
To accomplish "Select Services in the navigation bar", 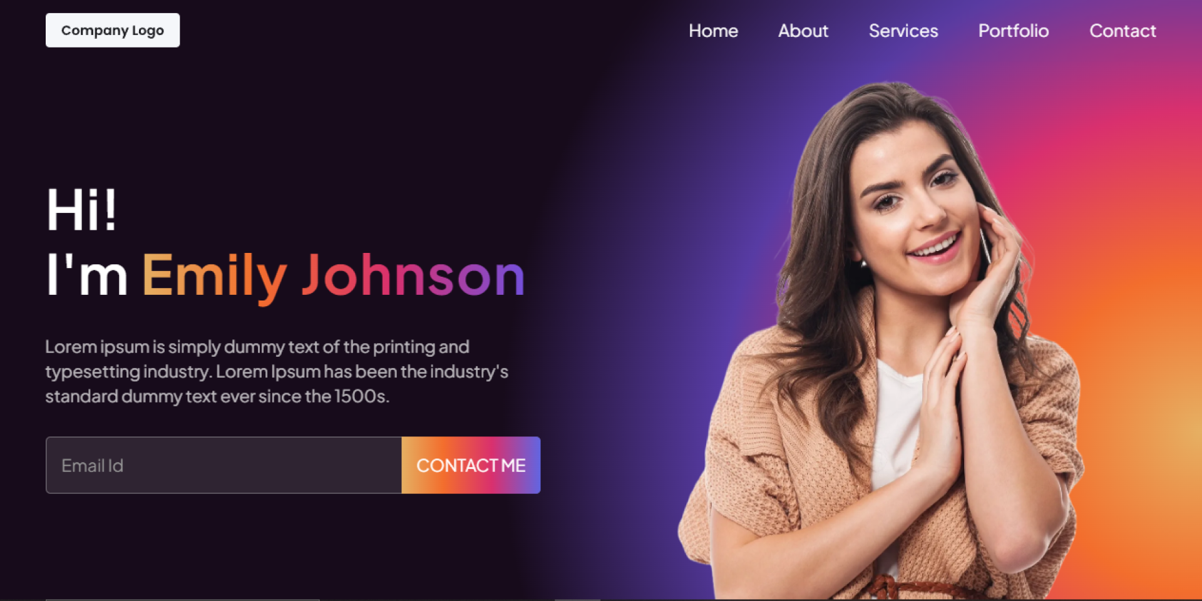I will click(903, 31).
